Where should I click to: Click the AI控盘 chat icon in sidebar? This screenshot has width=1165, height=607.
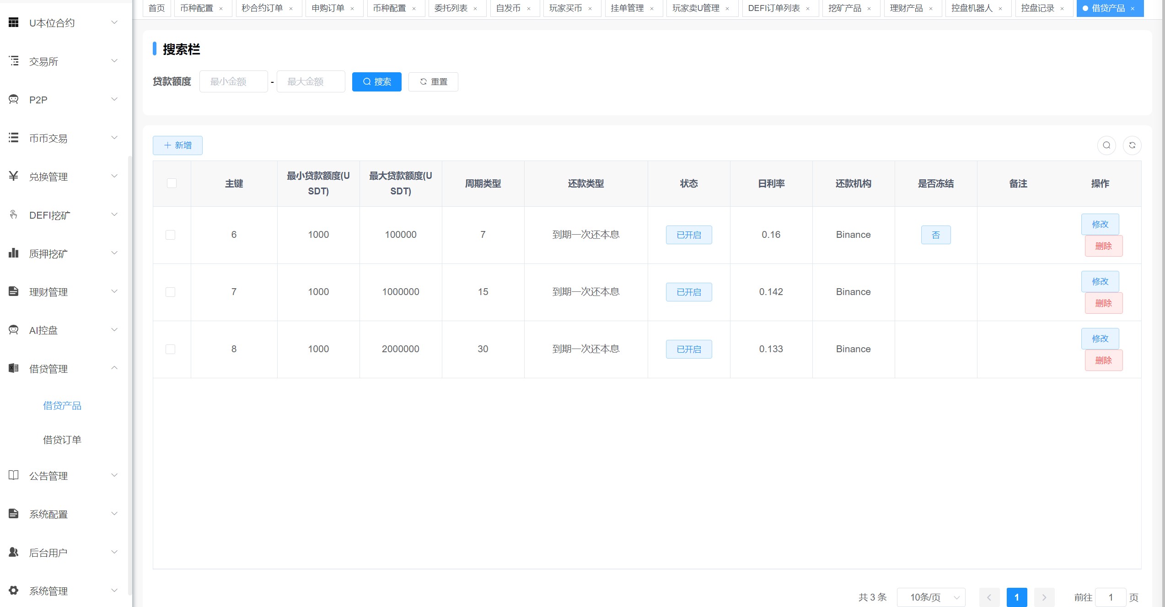tap(14, 330)
